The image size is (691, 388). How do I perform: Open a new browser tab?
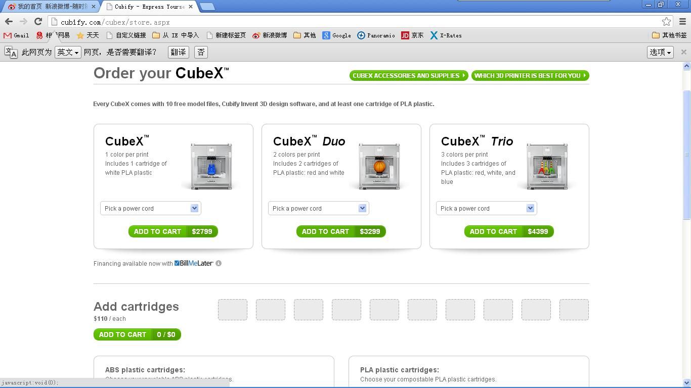pyautogui.click(x=207, y=7)
